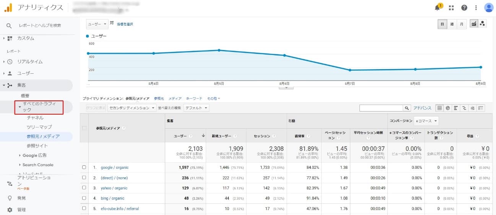Switch to performance bar view

click(456, 108)
